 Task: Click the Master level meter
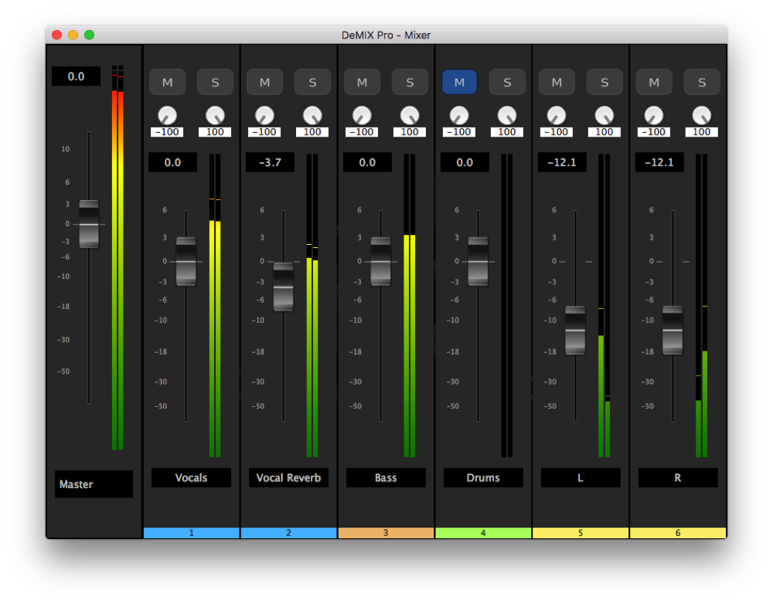coord(117,258)
